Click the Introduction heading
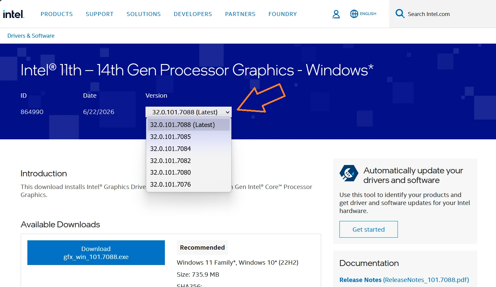Viewport: 496px width, 287px height. tap(44, 173)
